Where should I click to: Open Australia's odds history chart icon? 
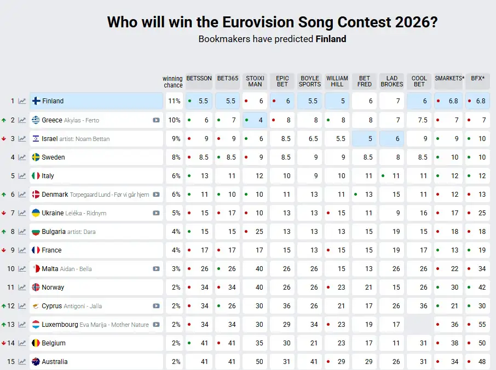pyautogui.click(x=22, y=362)
